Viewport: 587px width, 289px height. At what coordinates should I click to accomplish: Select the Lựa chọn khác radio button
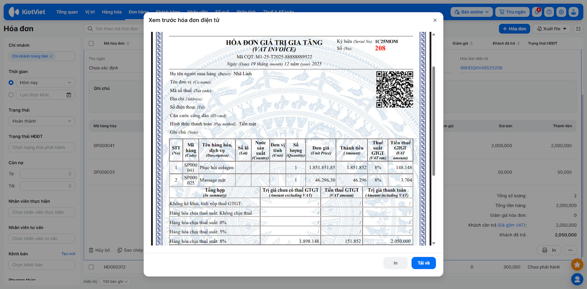[11, 95]
